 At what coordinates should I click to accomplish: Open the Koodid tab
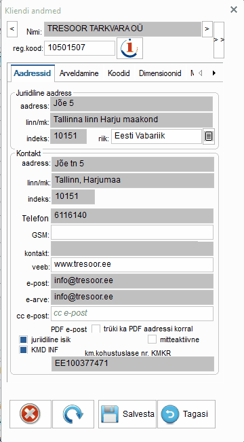pos(119,73)
